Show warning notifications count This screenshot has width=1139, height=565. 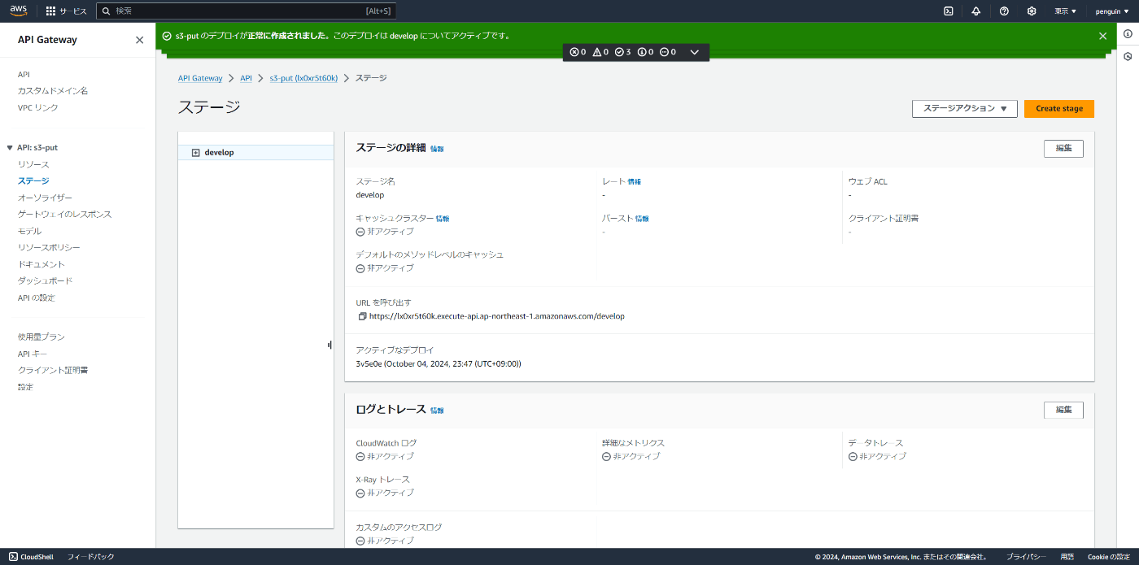coord(600,52)
